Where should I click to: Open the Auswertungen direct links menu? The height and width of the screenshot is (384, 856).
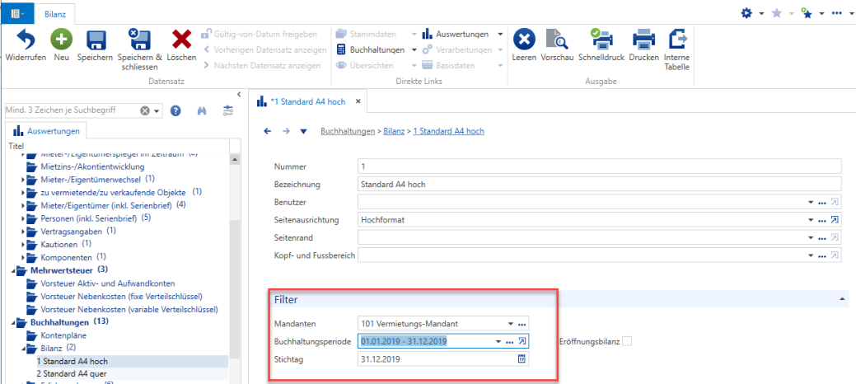462,34
